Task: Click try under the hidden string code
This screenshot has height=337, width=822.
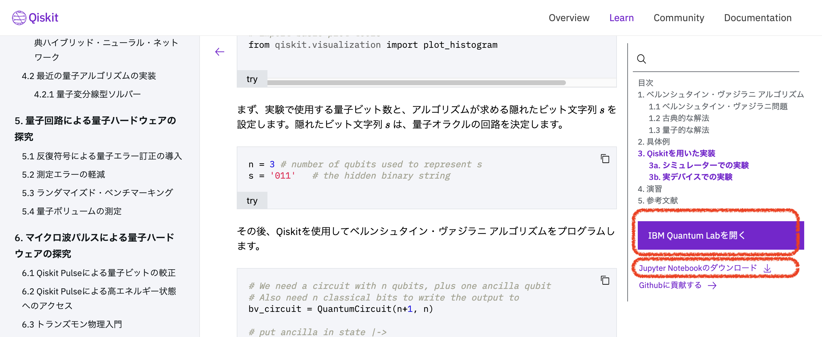Action: click(252, 201)
